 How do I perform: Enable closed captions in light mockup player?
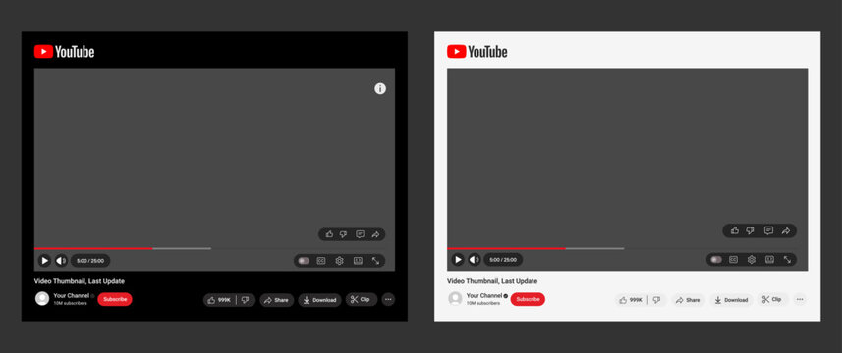pos(734,260)
